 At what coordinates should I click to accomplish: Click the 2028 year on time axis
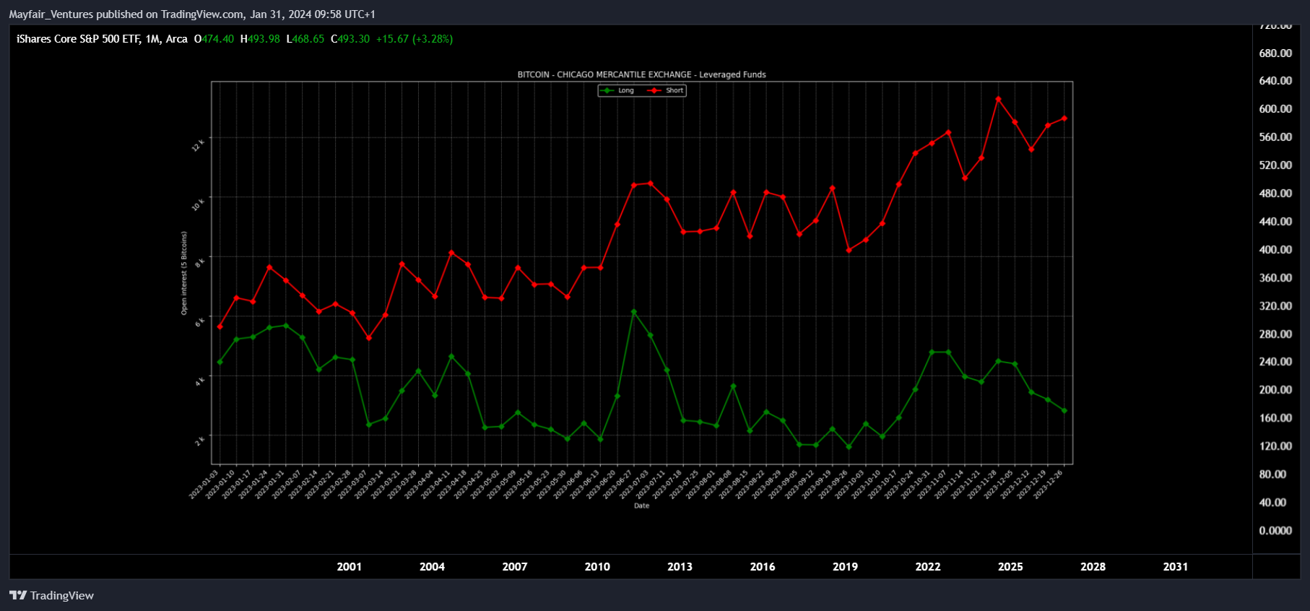[x=1093, y=566]
